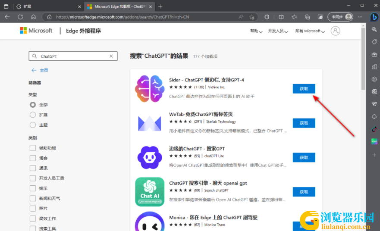This screenshot has width=380, height=231.
Task: Open the sidebar tools briefcase icon
Action: point(374,54)
